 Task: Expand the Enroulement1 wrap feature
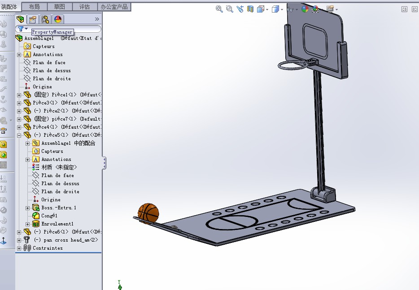tap(27, 224)
